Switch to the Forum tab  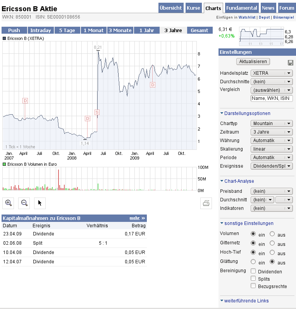[x=287, y=8]
